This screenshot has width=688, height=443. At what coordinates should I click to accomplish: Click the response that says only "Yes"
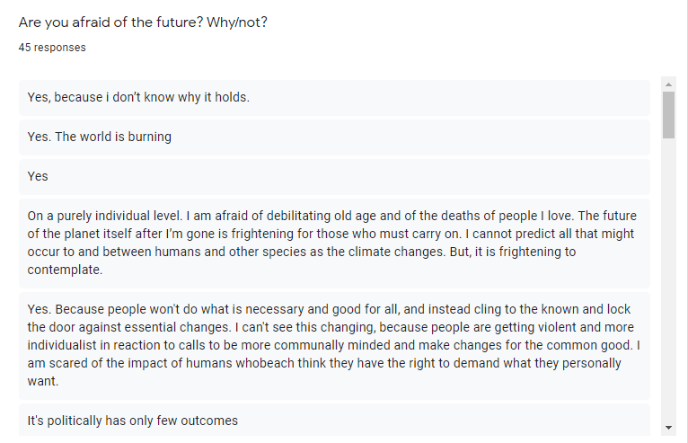(x=38, y=176)
